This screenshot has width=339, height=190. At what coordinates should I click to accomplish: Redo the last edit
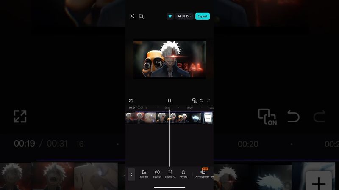tap(208, 100)
